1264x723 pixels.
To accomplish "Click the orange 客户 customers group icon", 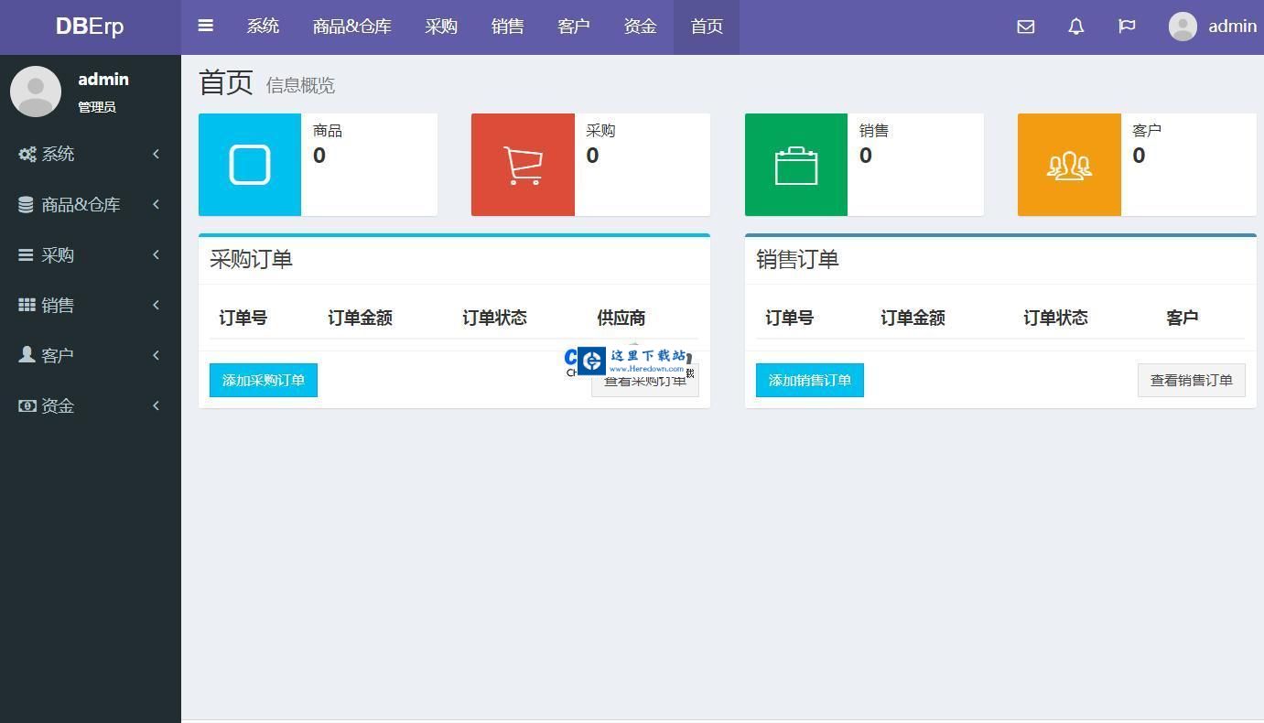I will tap(1068, 165).
